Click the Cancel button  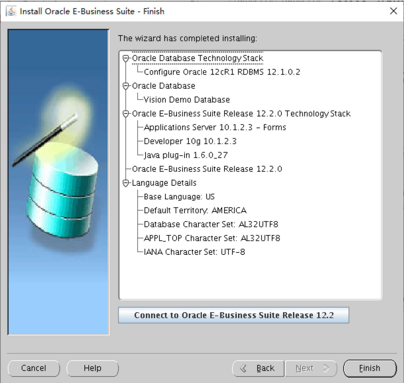pyautogui.click(x=34, y=368)
